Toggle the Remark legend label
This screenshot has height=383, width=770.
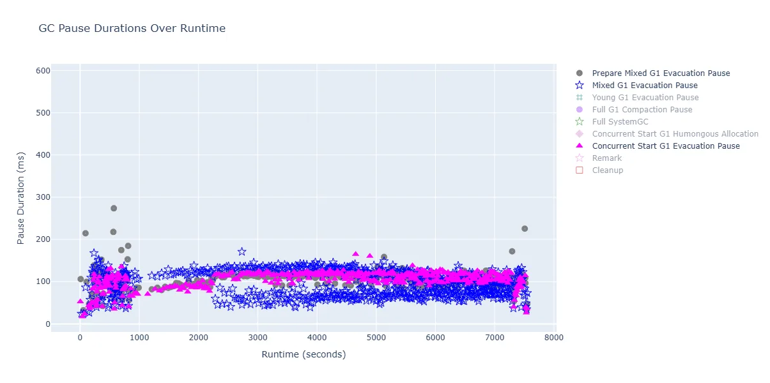(606, 158)
